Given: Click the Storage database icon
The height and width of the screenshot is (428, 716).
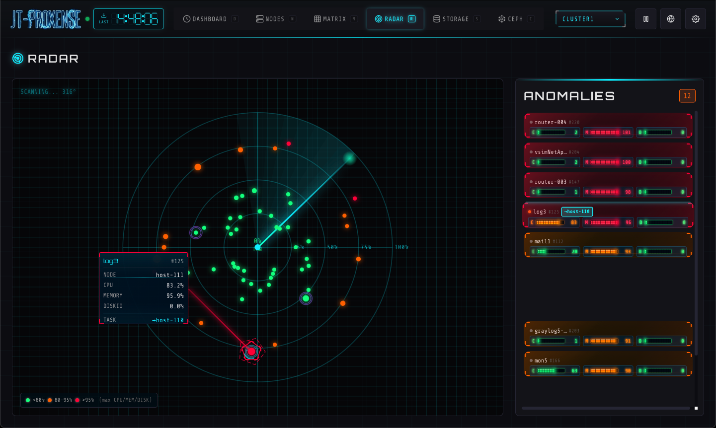Looking at the screenshot, I should (437, 19).
